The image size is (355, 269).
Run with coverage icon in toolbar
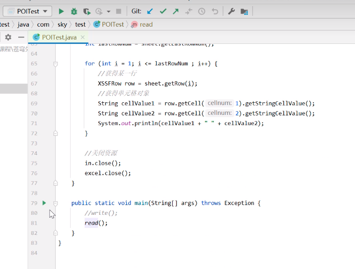click(87, 11)
